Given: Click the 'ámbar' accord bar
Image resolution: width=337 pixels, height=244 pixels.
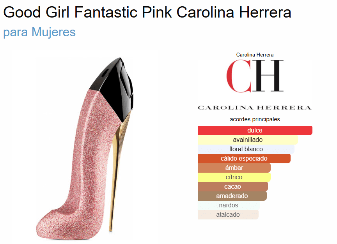Looking at the screenshot, I should point(234,168).
